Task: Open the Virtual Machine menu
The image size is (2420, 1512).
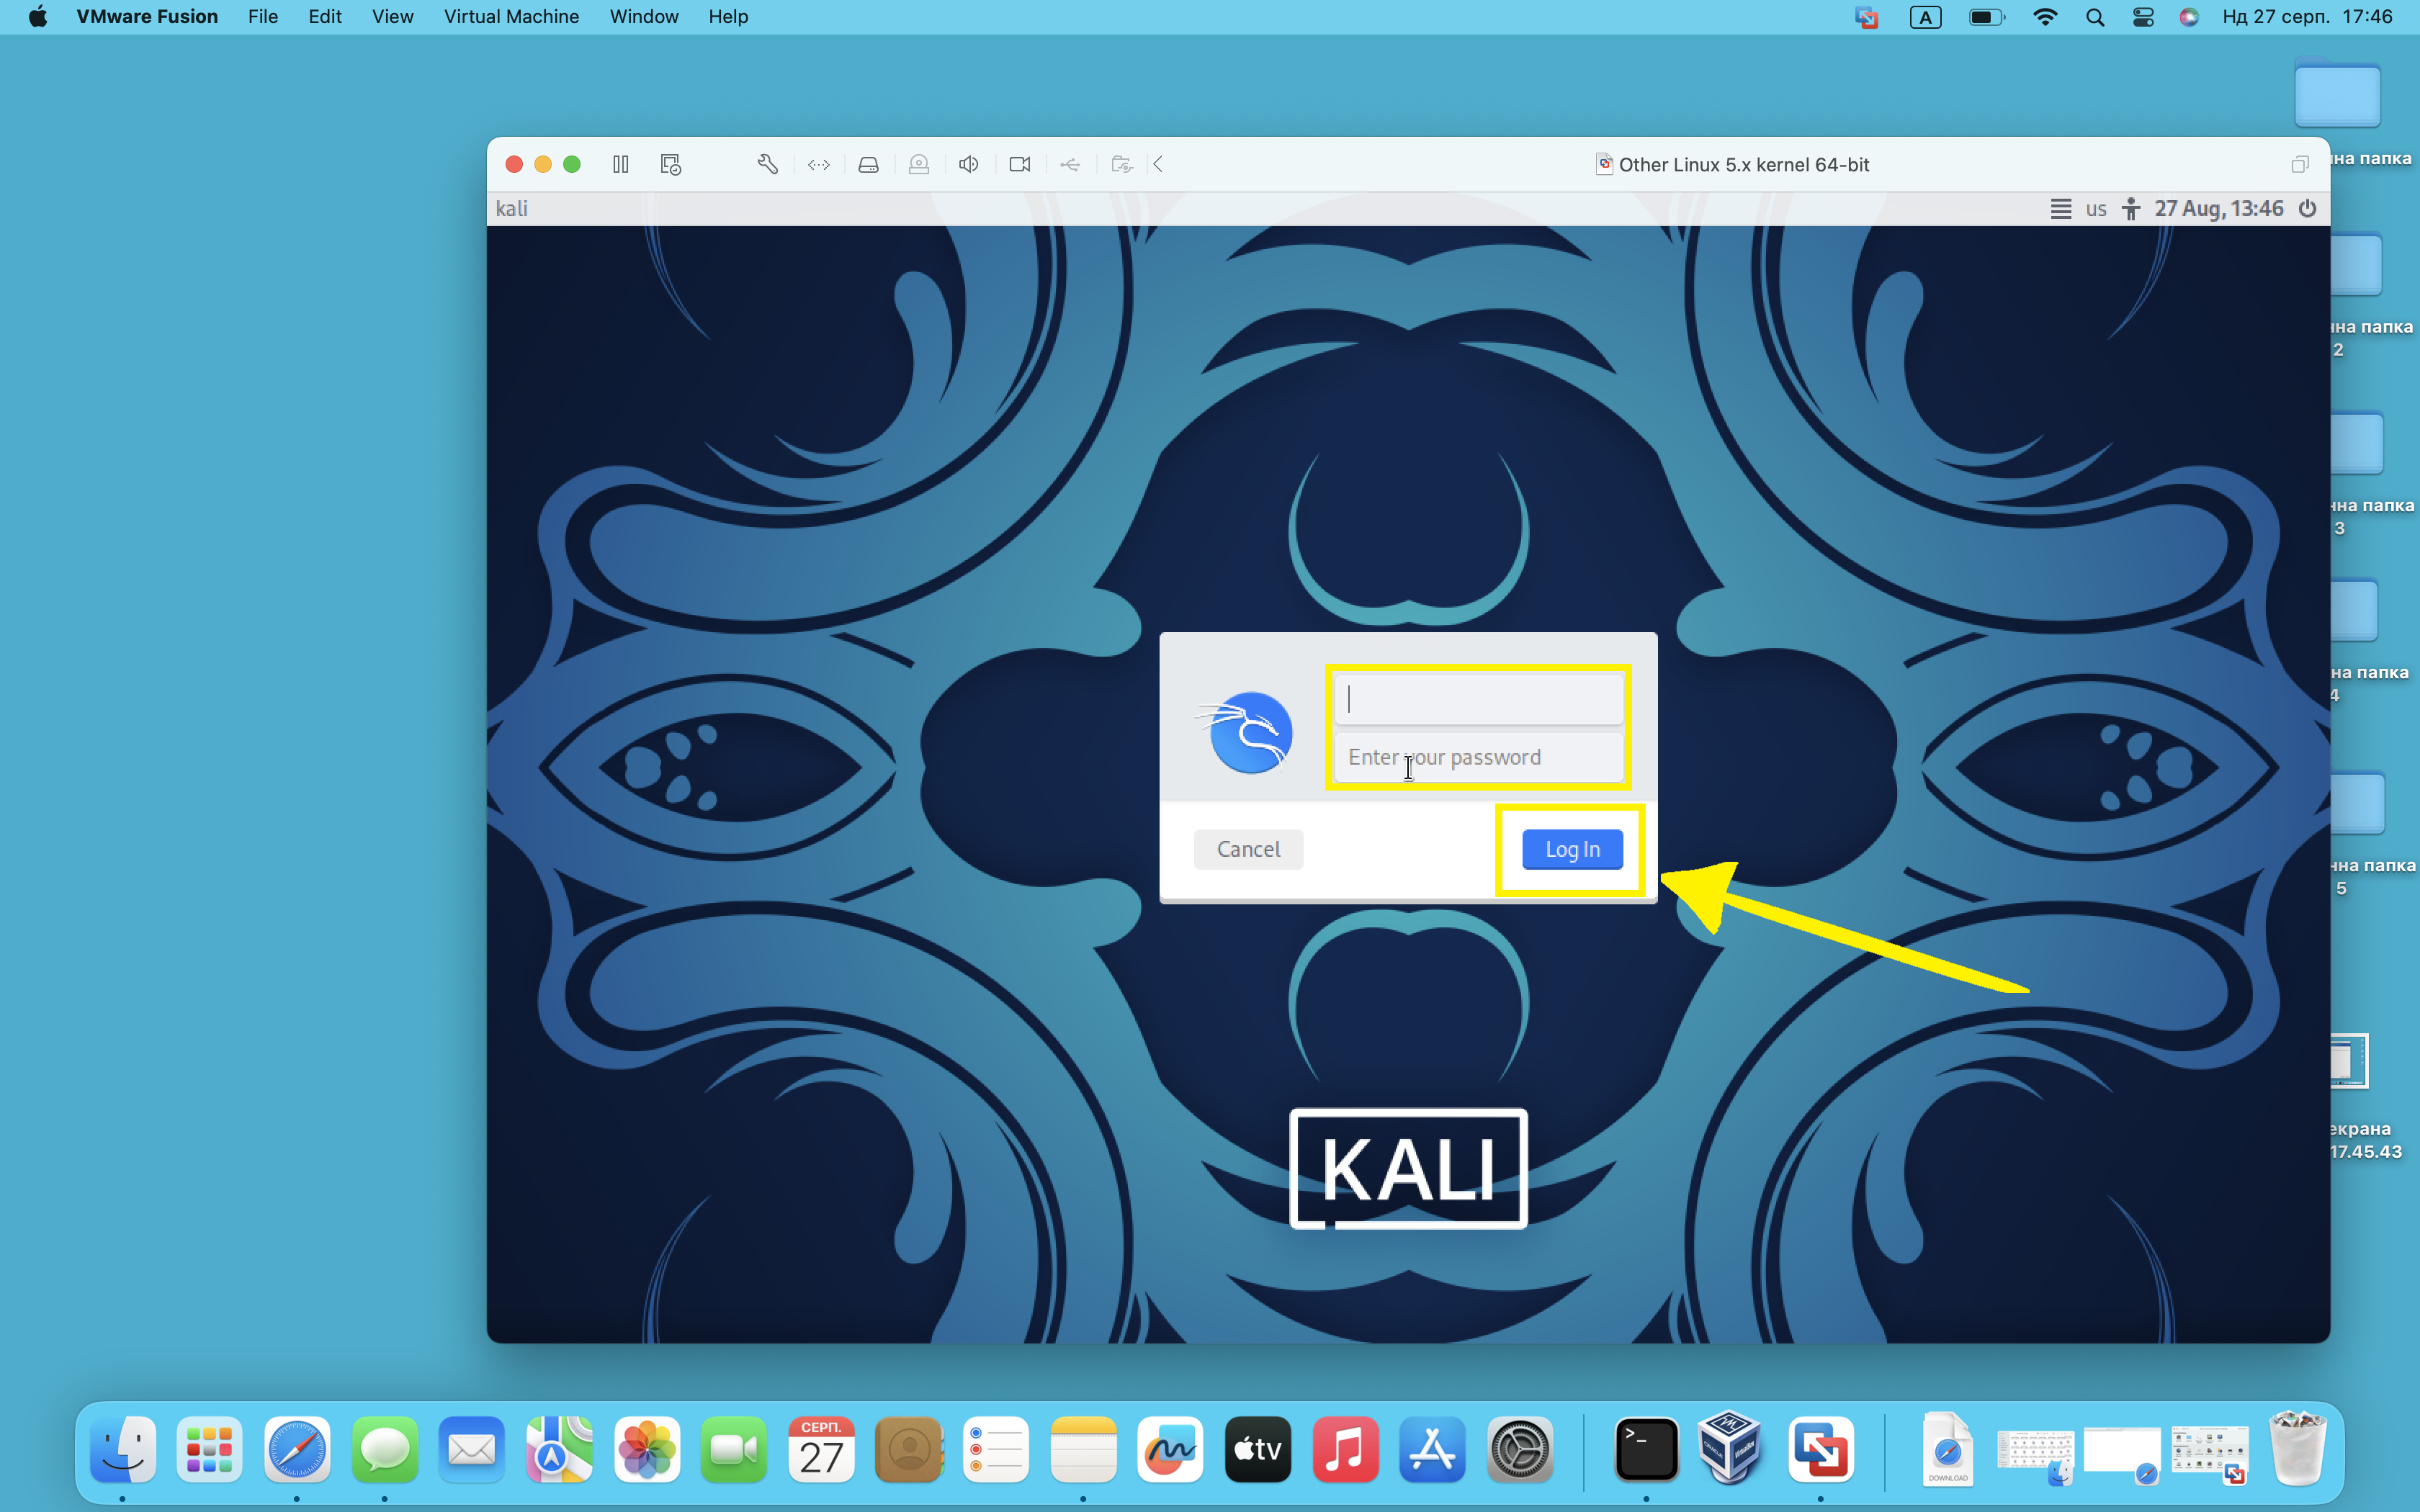Action: click(511, 17)
